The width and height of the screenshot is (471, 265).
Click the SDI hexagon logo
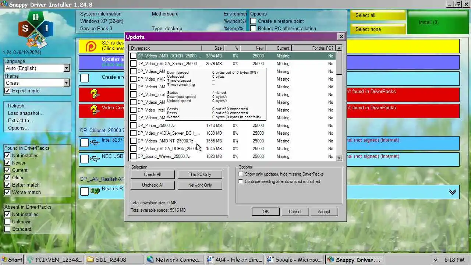tap(36, 29)
